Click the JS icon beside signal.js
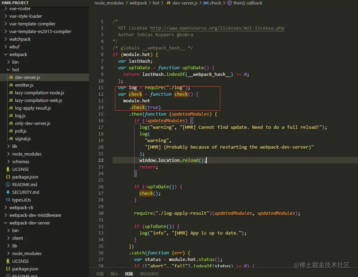 [11, 138]
